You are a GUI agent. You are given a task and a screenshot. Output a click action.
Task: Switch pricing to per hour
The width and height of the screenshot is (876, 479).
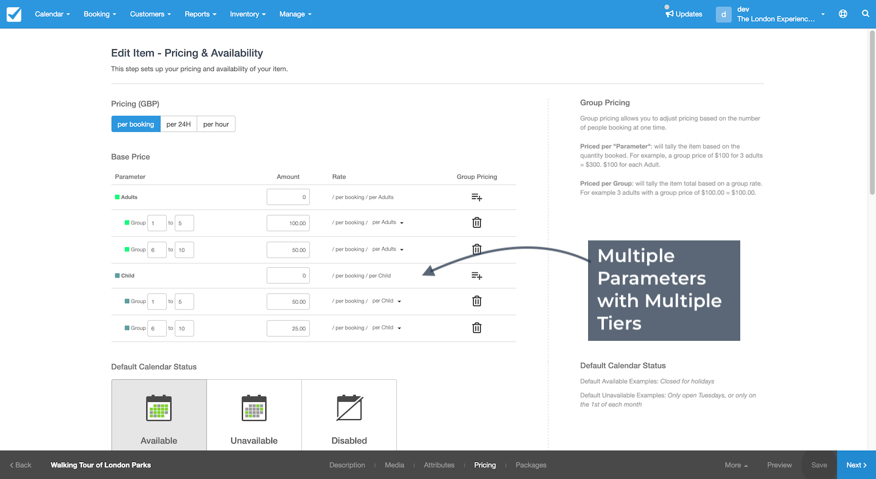pos(216,124)
